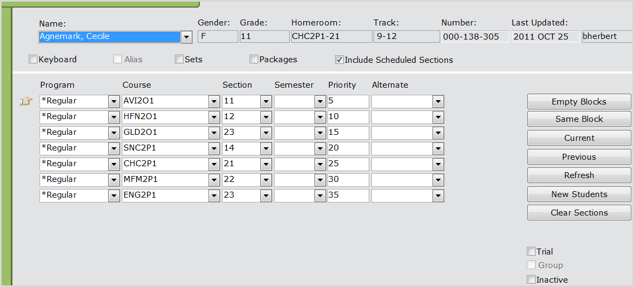634x287 pixels.
Task: Click the Same Block button
Action: (x=579, y=119)
